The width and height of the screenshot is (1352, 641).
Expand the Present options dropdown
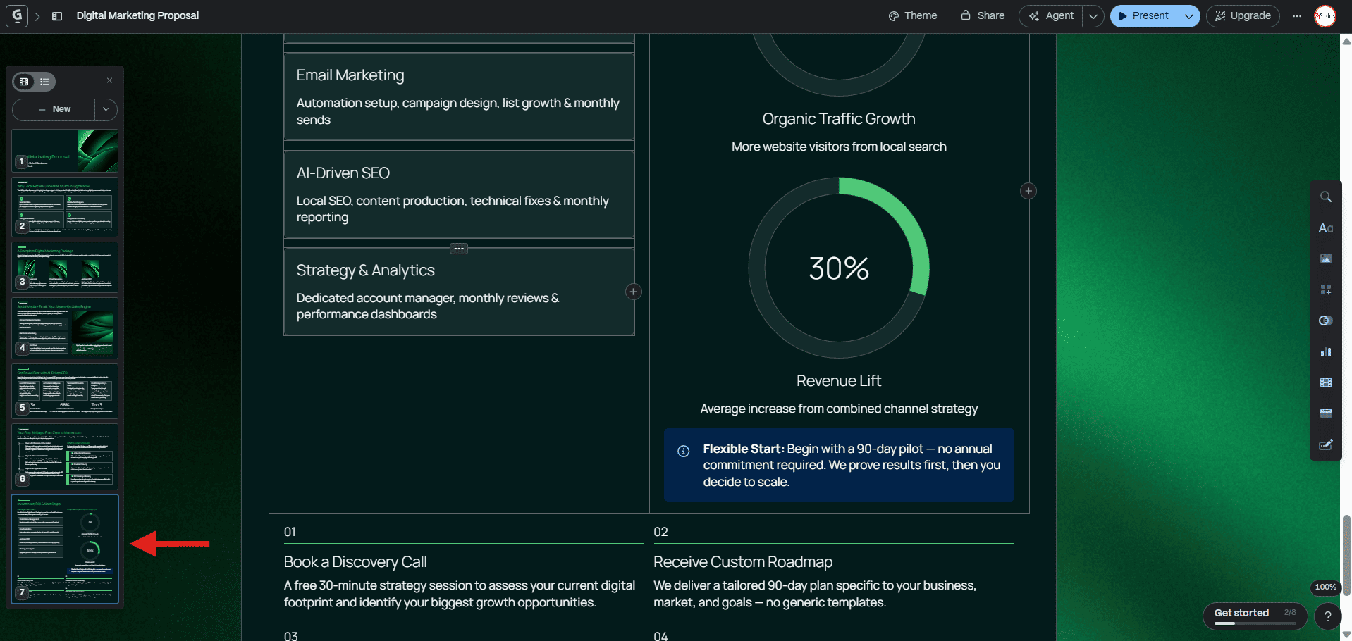click(1188, 15)
